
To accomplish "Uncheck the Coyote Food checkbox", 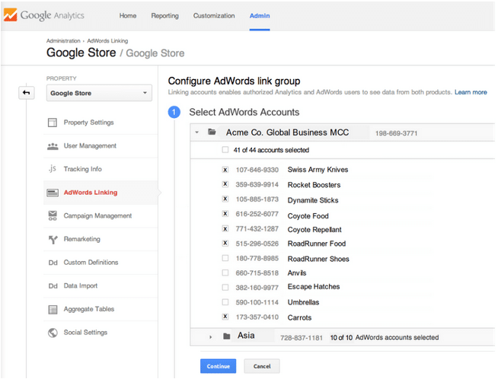I will (225, 214).
